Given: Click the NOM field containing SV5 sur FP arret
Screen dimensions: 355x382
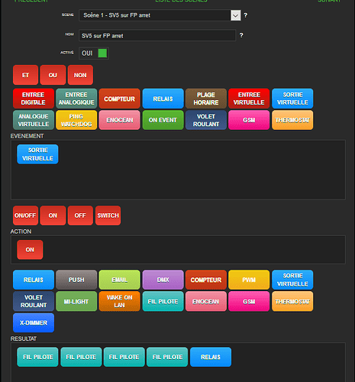Looking at the screenshot, I should tap(157, 35).
